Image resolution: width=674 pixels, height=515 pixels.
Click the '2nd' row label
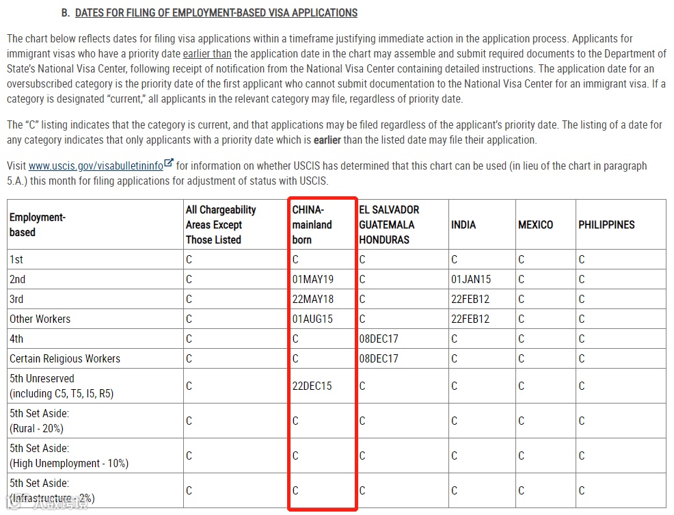[18, 279]
